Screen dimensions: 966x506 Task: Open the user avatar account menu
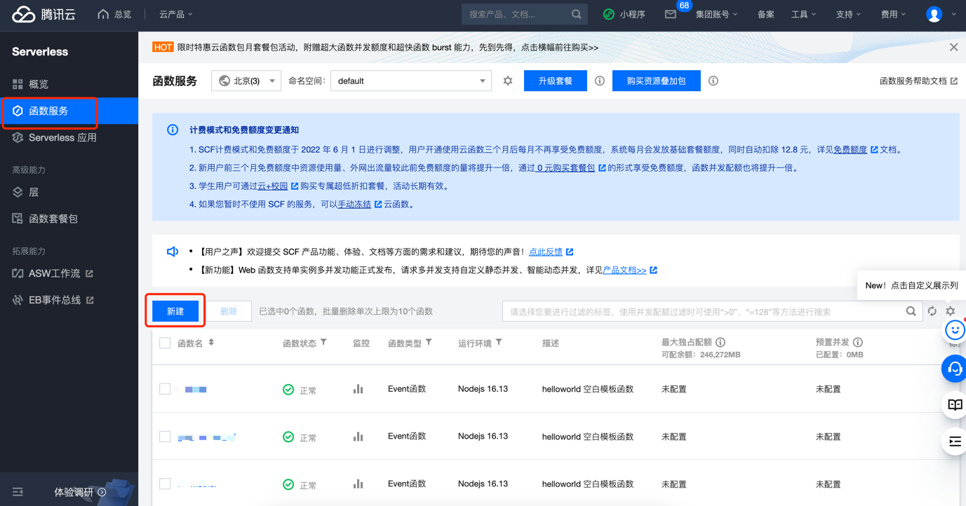click(934, 14)
